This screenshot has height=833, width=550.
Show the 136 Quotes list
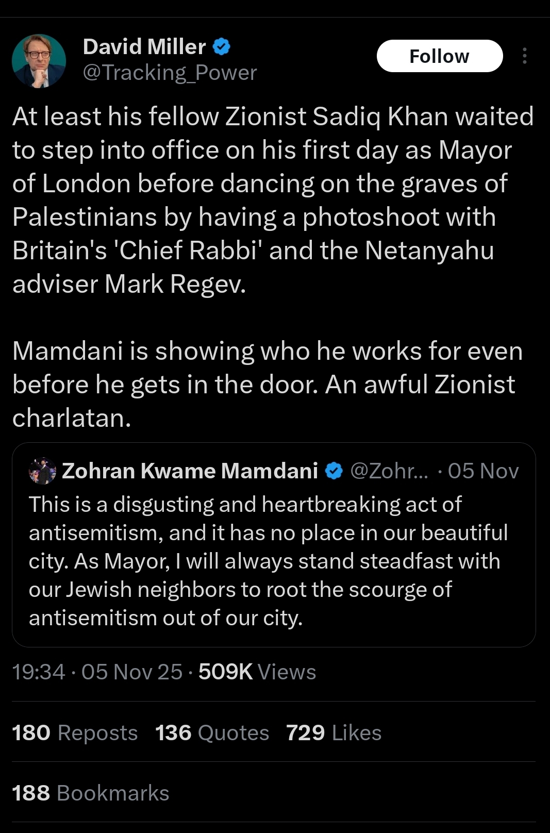[x=212, y=732]
